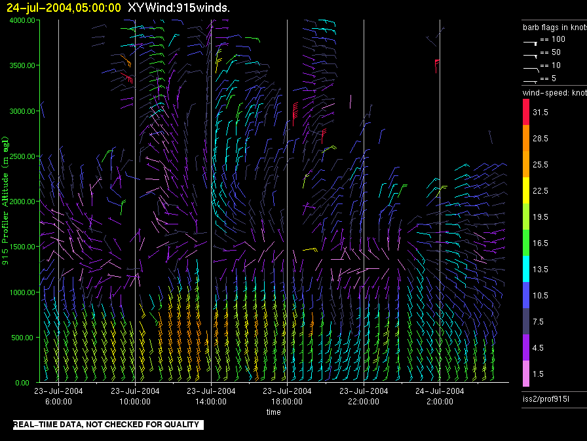Select the 5-knot barb legend symbol
The height and width of the screenshot is (441, 587).
click(x=531, y=80)
